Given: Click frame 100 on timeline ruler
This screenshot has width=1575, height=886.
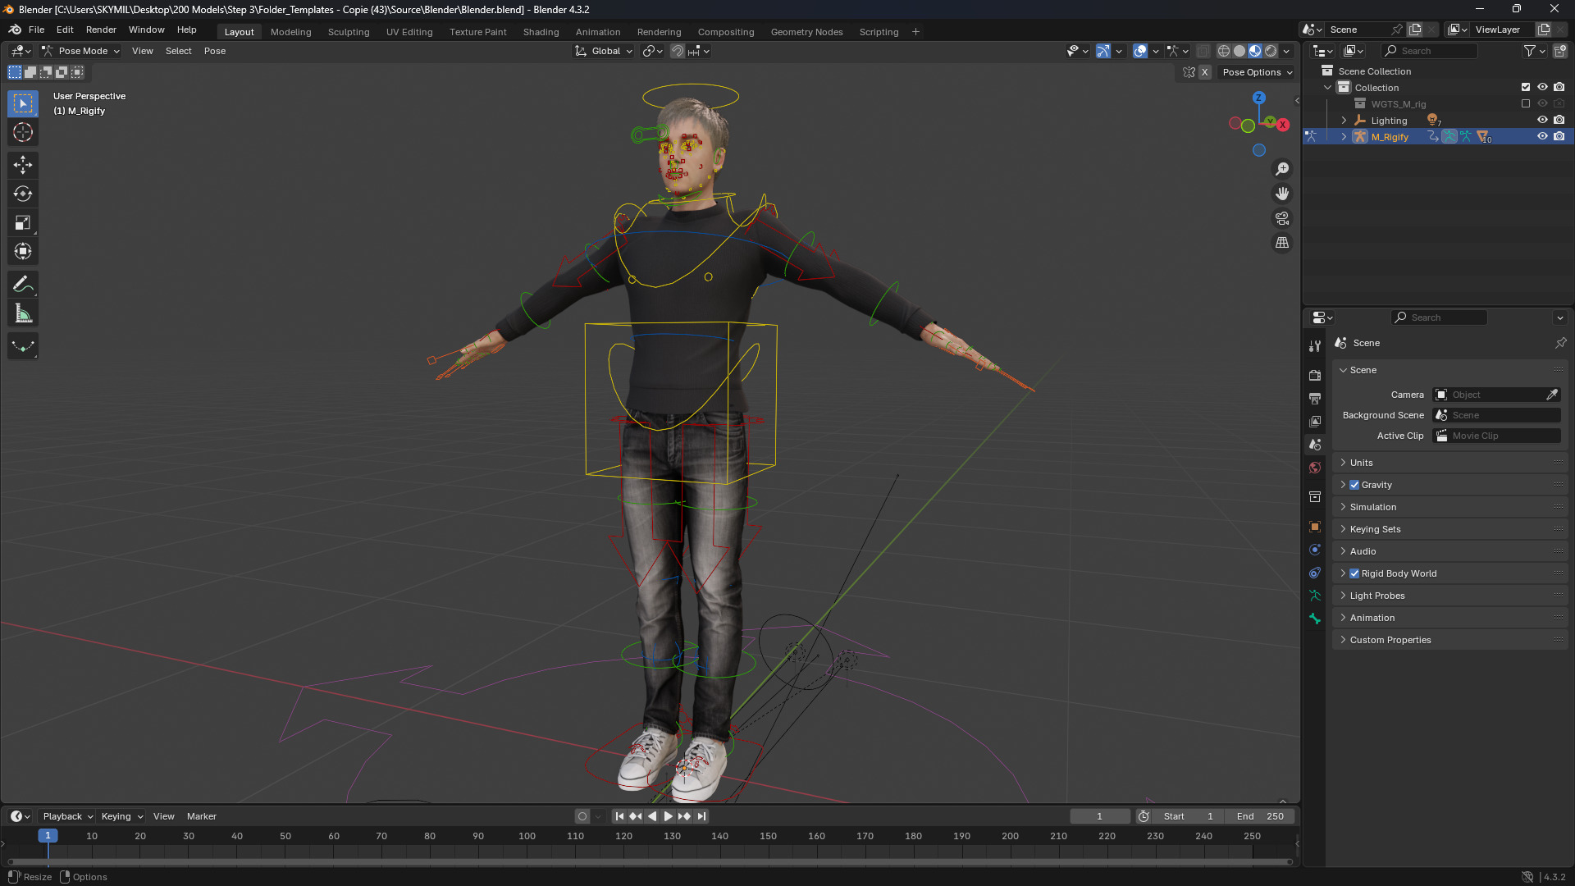Looking at the screenshot, I should pyautogui.click(x=527, y=836).
